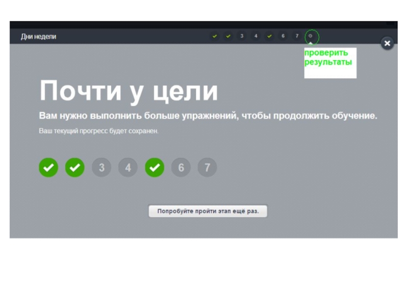Click the second large green completed-step circle
The image size is (408, 306).
[x=75, y=167]
